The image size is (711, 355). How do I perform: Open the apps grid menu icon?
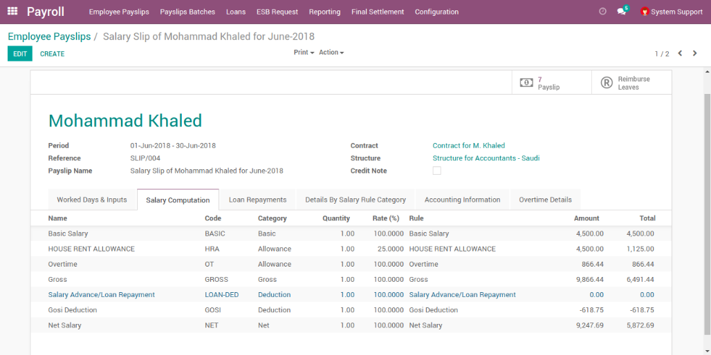pos(12,12)
